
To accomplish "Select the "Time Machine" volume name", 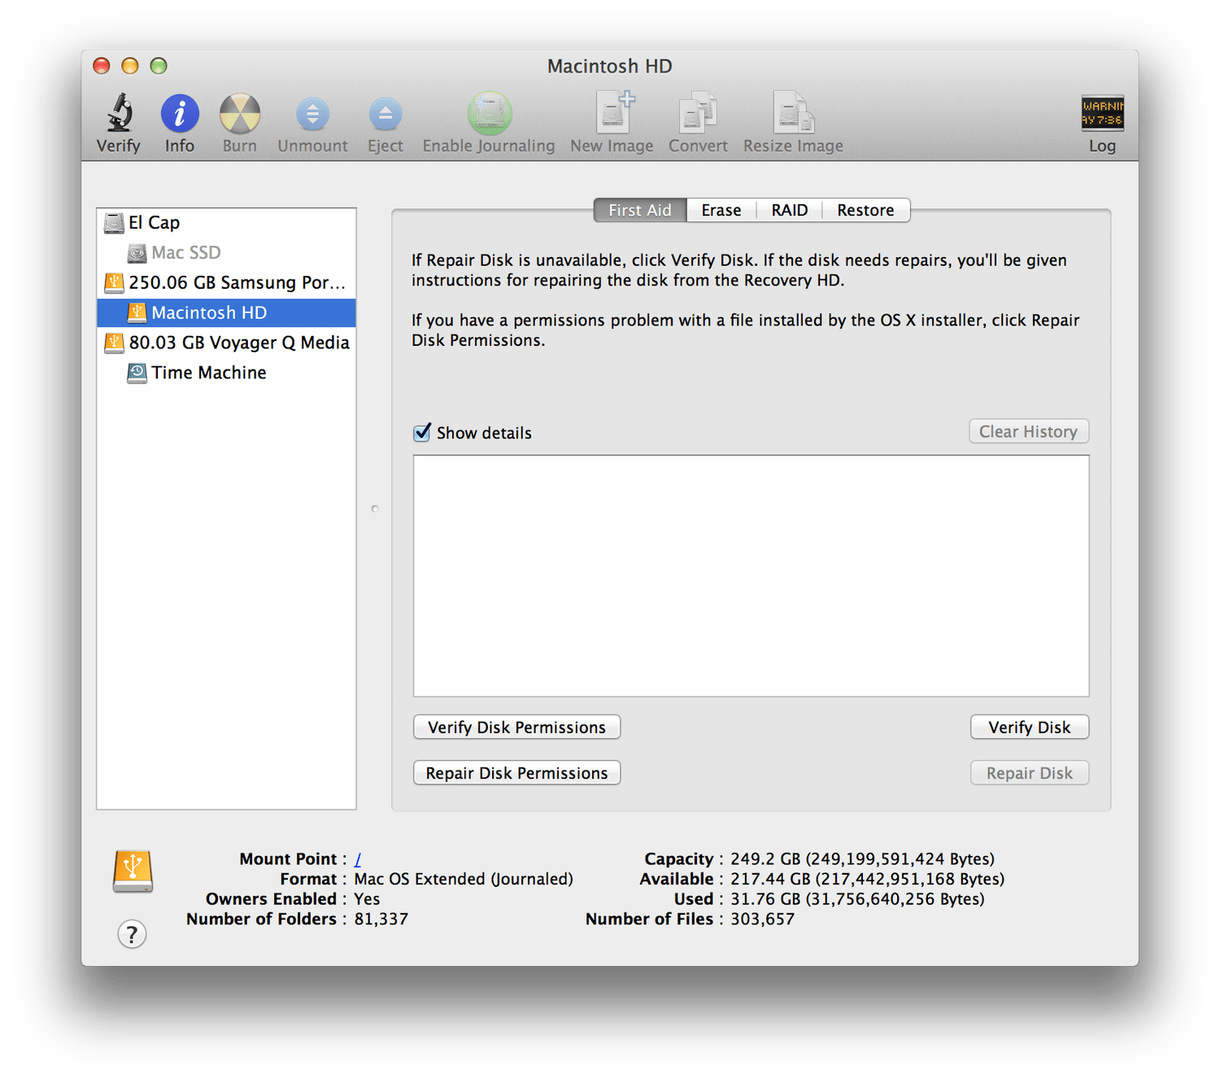I will (209, 373).
